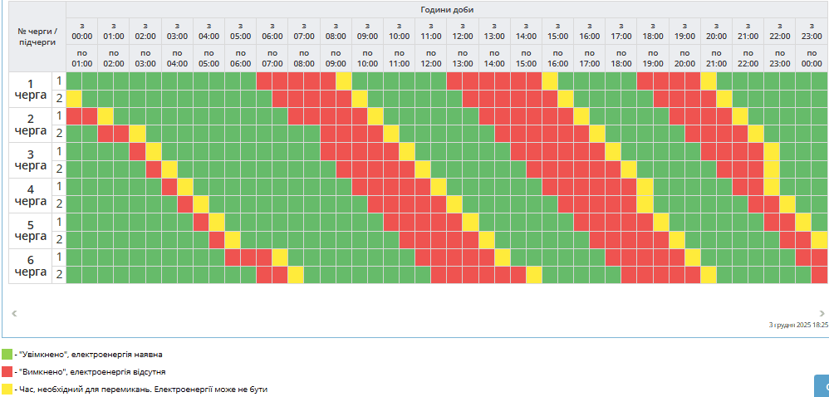Click the "по 12:00" hour header cell
The width and height of the screenshot is (829, 397).
point(430,58)
